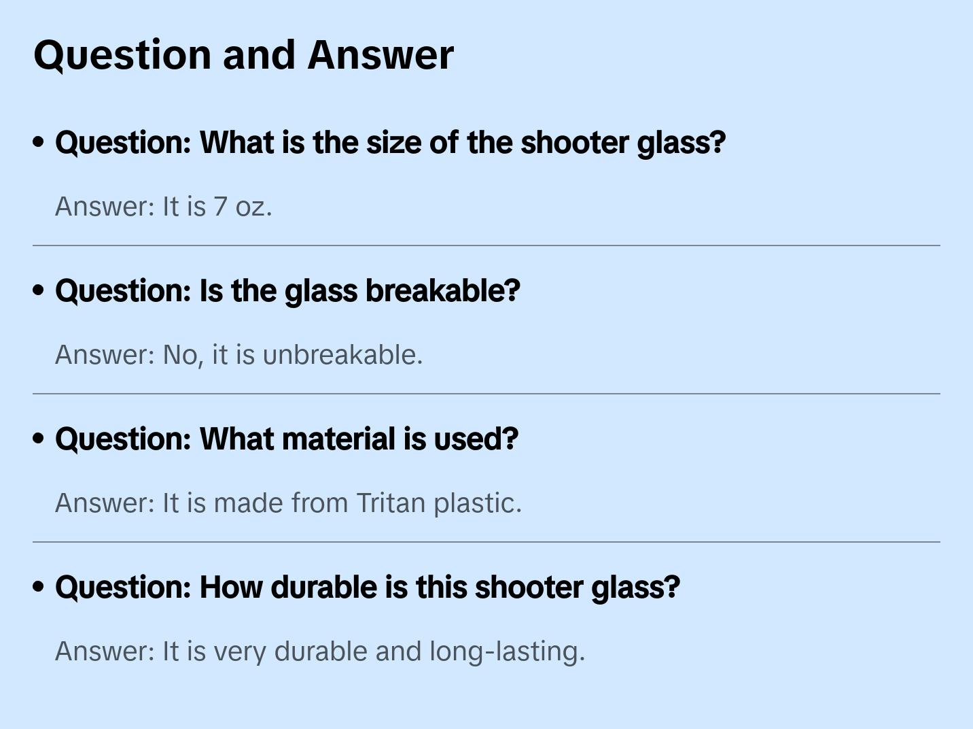Click the "7 oz." text
This screenshot has width=973, height=729.
pos(243,207)
